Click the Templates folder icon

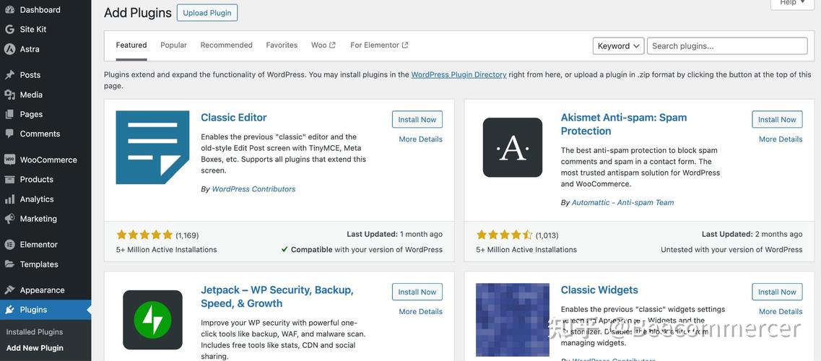[x=9, y=264]
